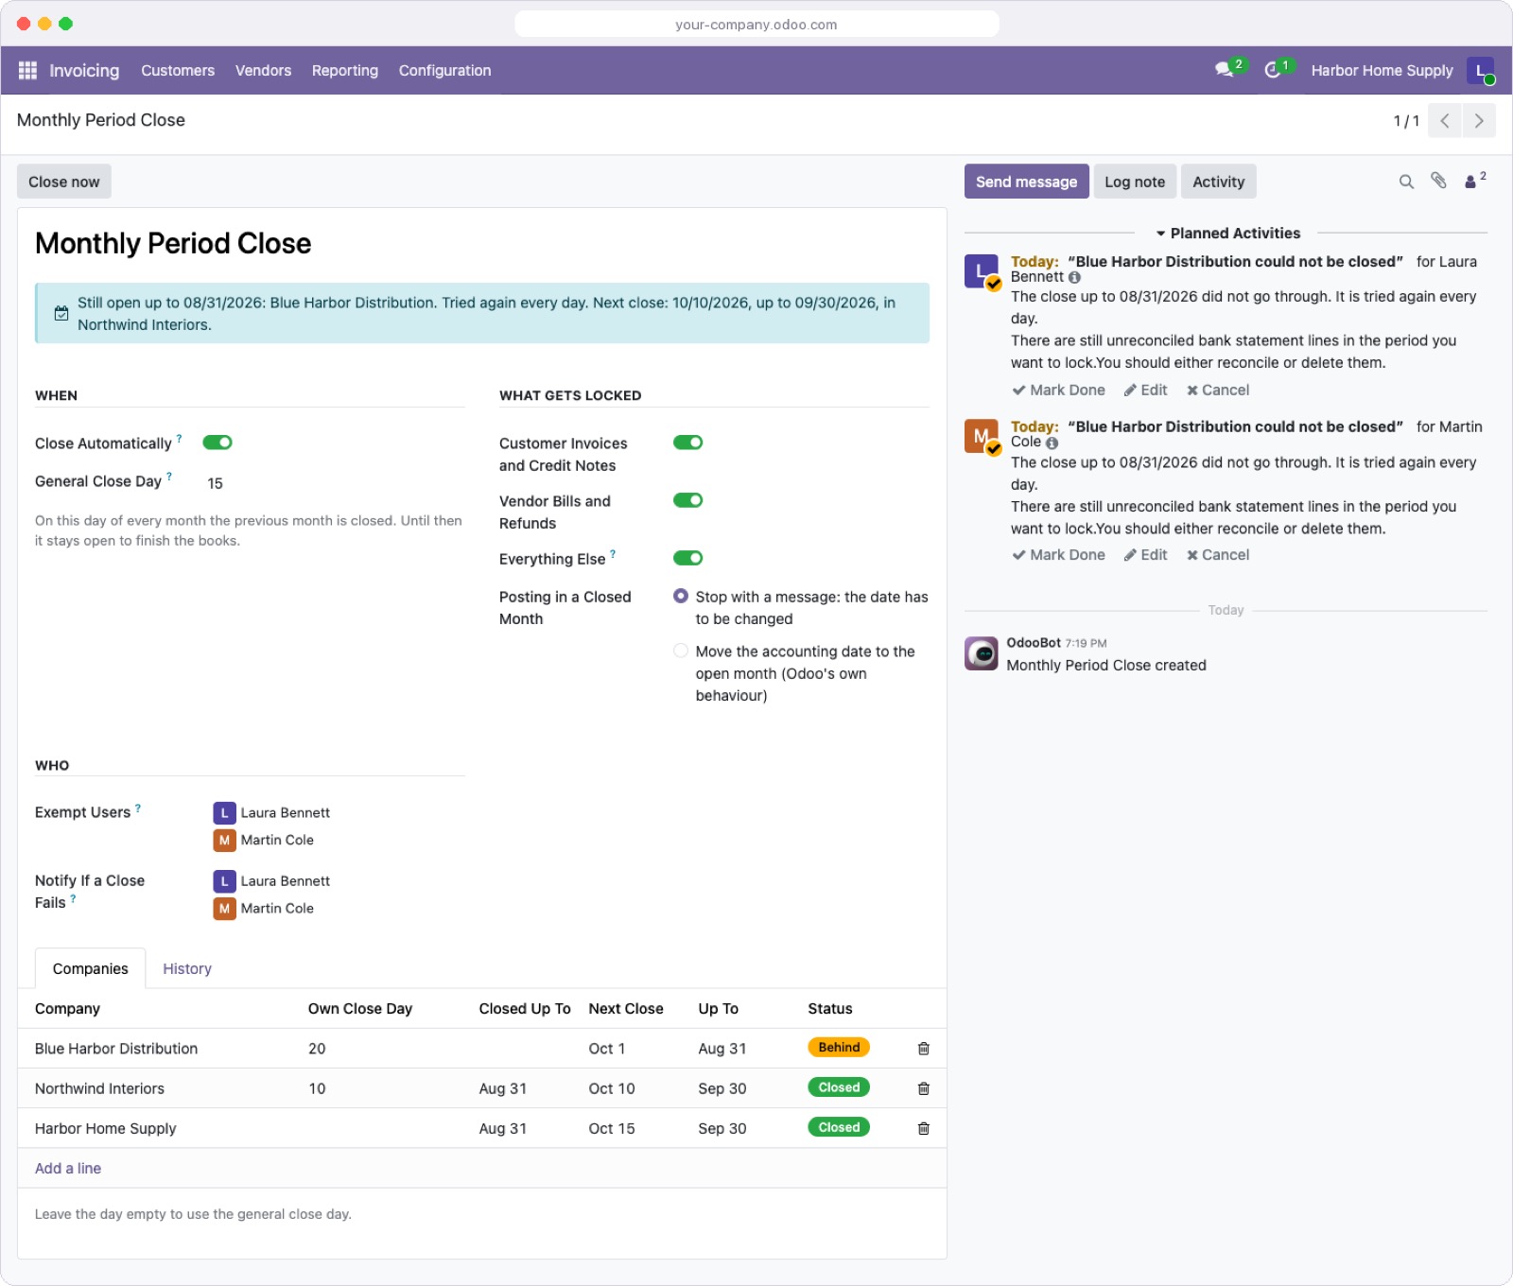Switch to the Companies tab

pos(91,968)
